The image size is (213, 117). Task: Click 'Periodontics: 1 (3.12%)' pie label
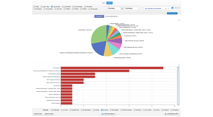[x=130, y=36]
